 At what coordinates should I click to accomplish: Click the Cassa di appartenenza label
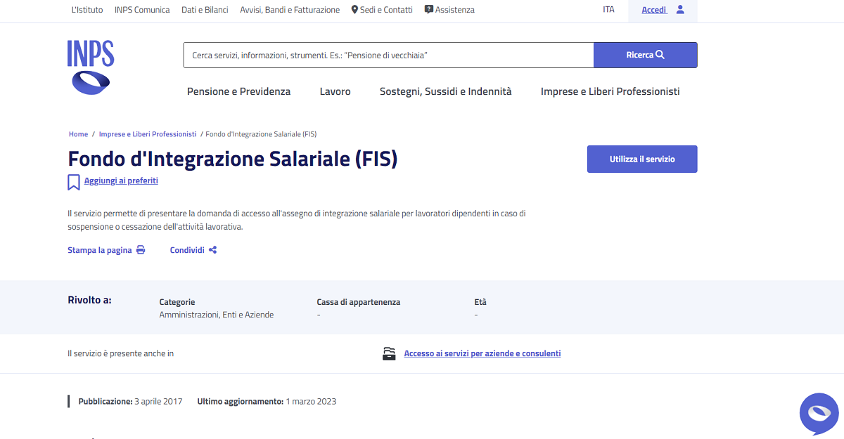click(359, 302)
